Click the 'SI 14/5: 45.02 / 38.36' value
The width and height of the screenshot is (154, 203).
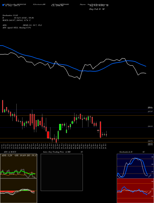point(24,18)
